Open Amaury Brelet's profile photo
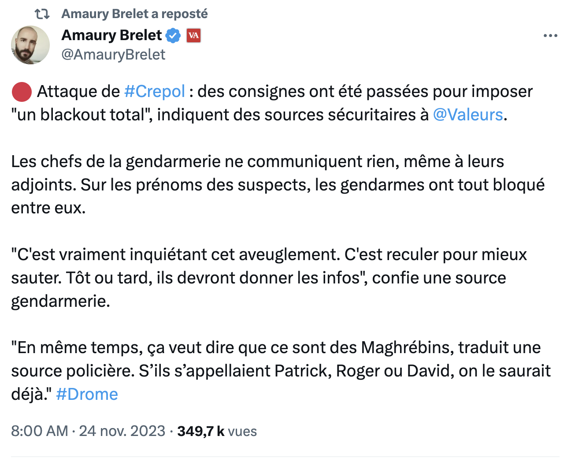Image resolution: width=571 pixels, height=462 pixels. tap(30, 45)
